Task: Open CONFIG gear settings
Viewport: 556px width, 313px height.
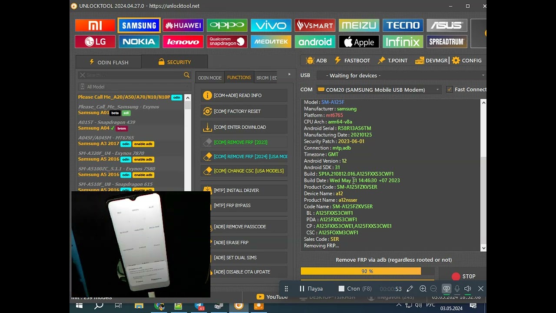Action: (467, 60)
